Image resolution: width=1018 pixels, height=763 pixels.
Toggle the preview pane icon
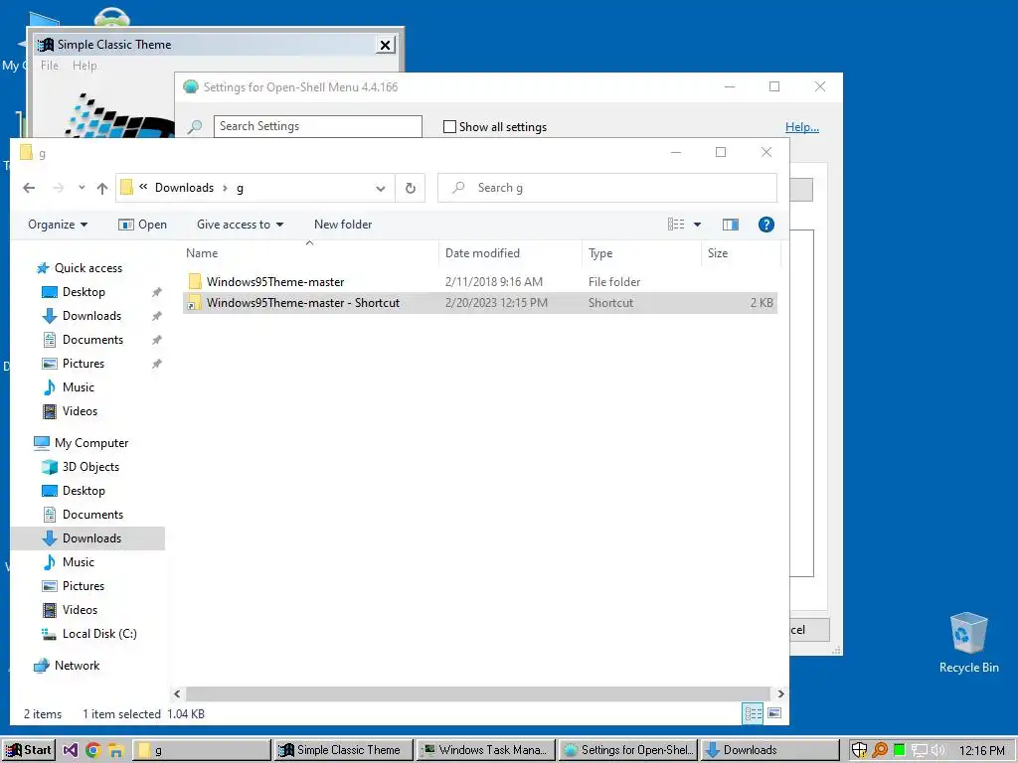coord(731,225)
